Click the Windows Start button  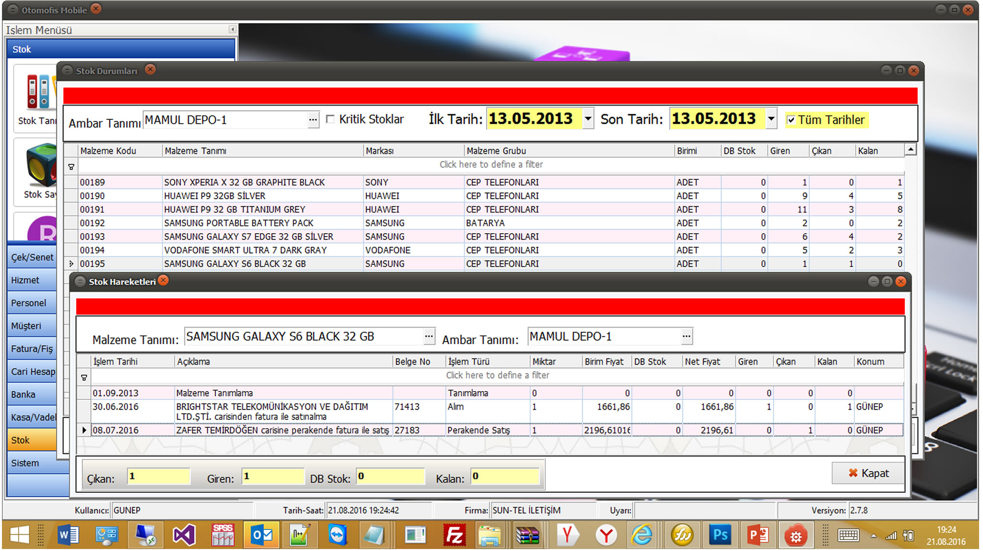pyautogui.click(x=20, y=535)
